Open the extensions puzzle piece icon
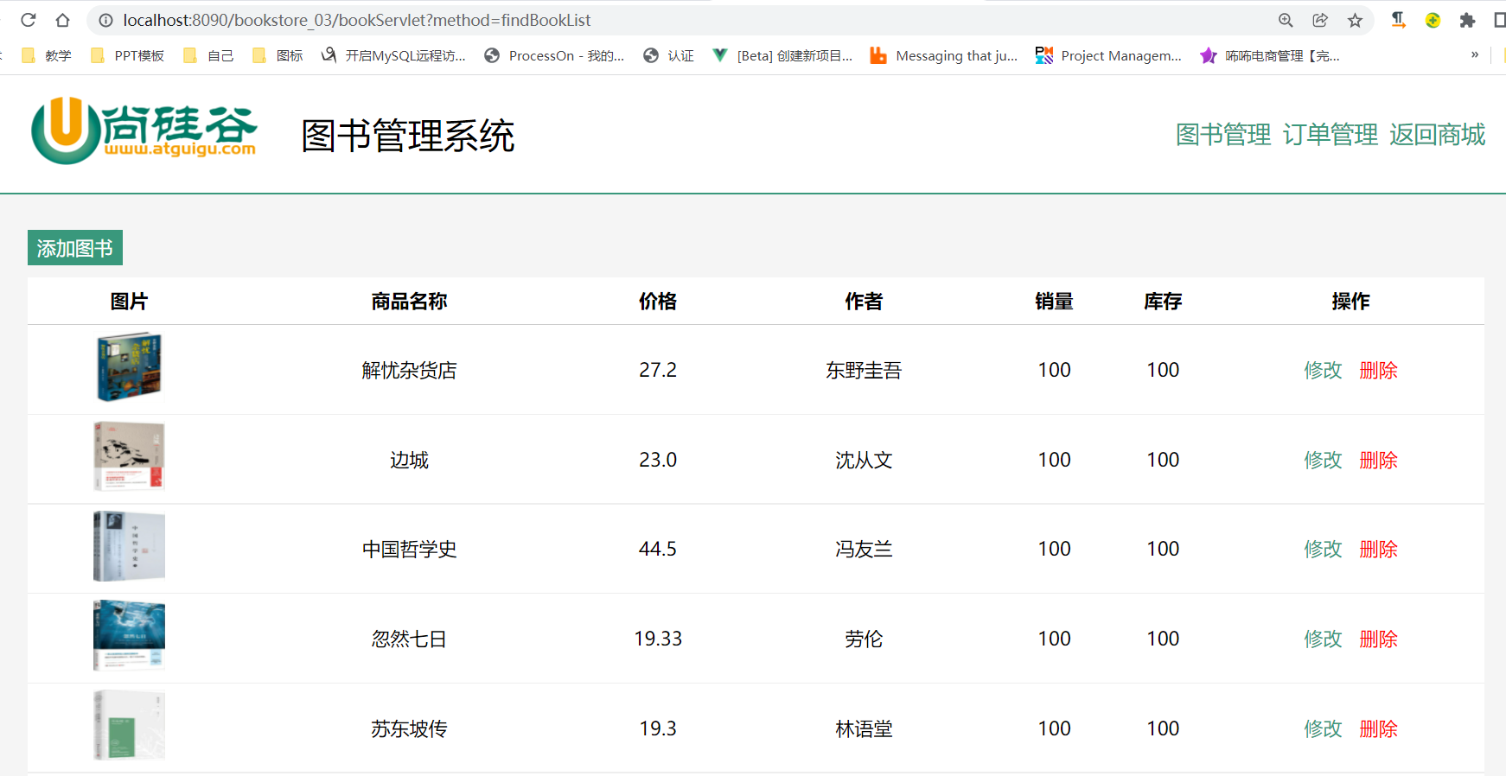Screen dimensions: 1506x776 click(1467, 20)
